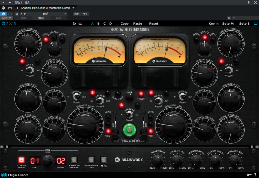The height and width of the screenshot is (178, 259).
Task: Expand the plugin name dropdown arrow
Action: 74,8
